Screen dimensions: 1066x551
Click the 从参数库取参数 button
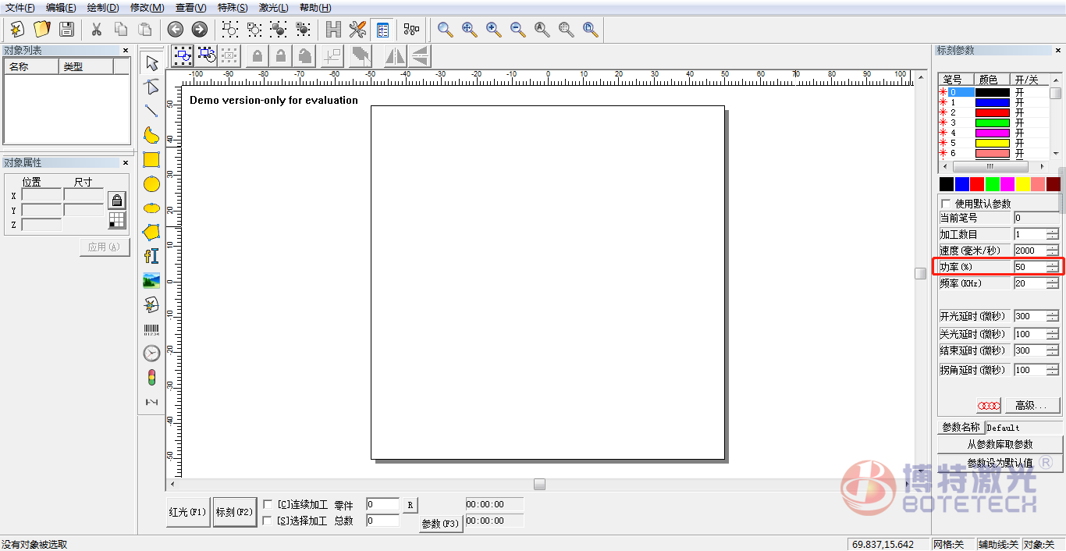tap(1000, 444)
